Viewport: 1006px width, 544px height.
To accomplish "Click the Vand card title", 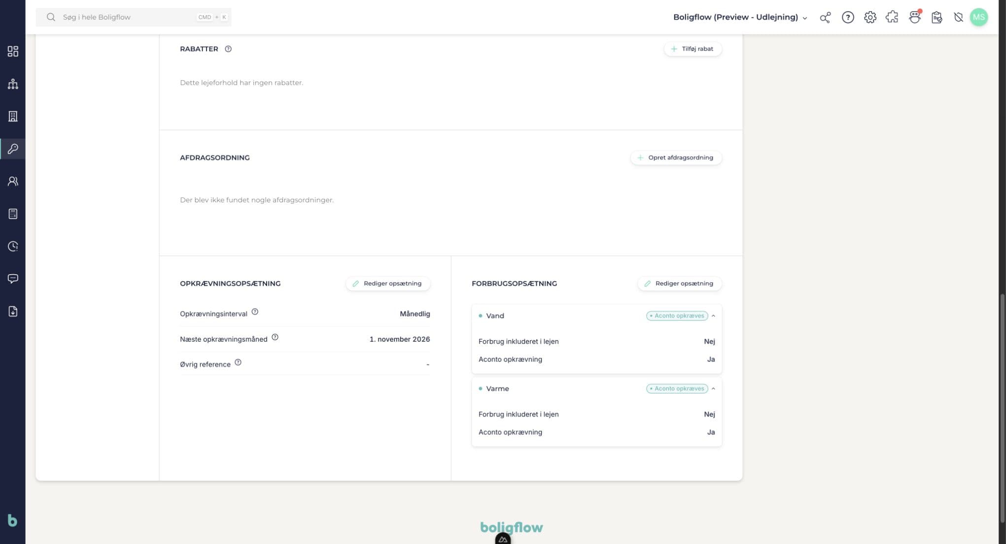I will [495, 316].
